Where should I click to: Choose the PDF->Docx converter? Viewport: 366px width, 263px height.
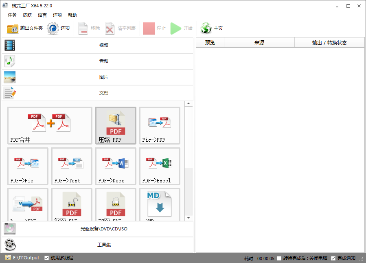coord(116,166)
